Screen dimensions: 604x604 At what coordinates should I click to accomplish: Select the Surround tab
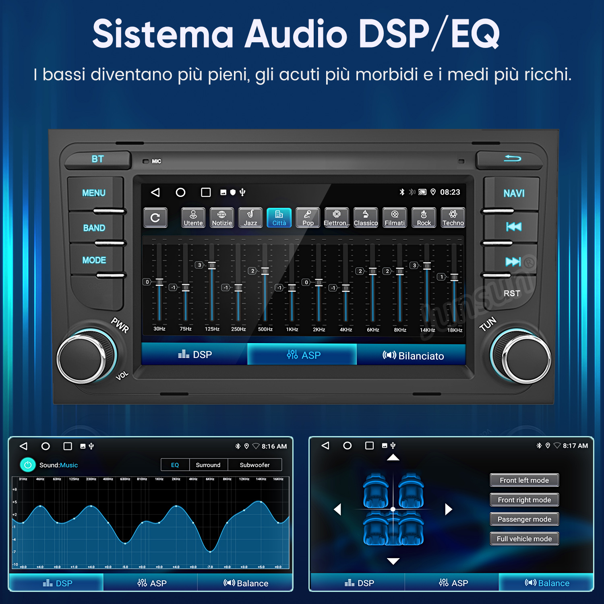[x=208, y=465]
